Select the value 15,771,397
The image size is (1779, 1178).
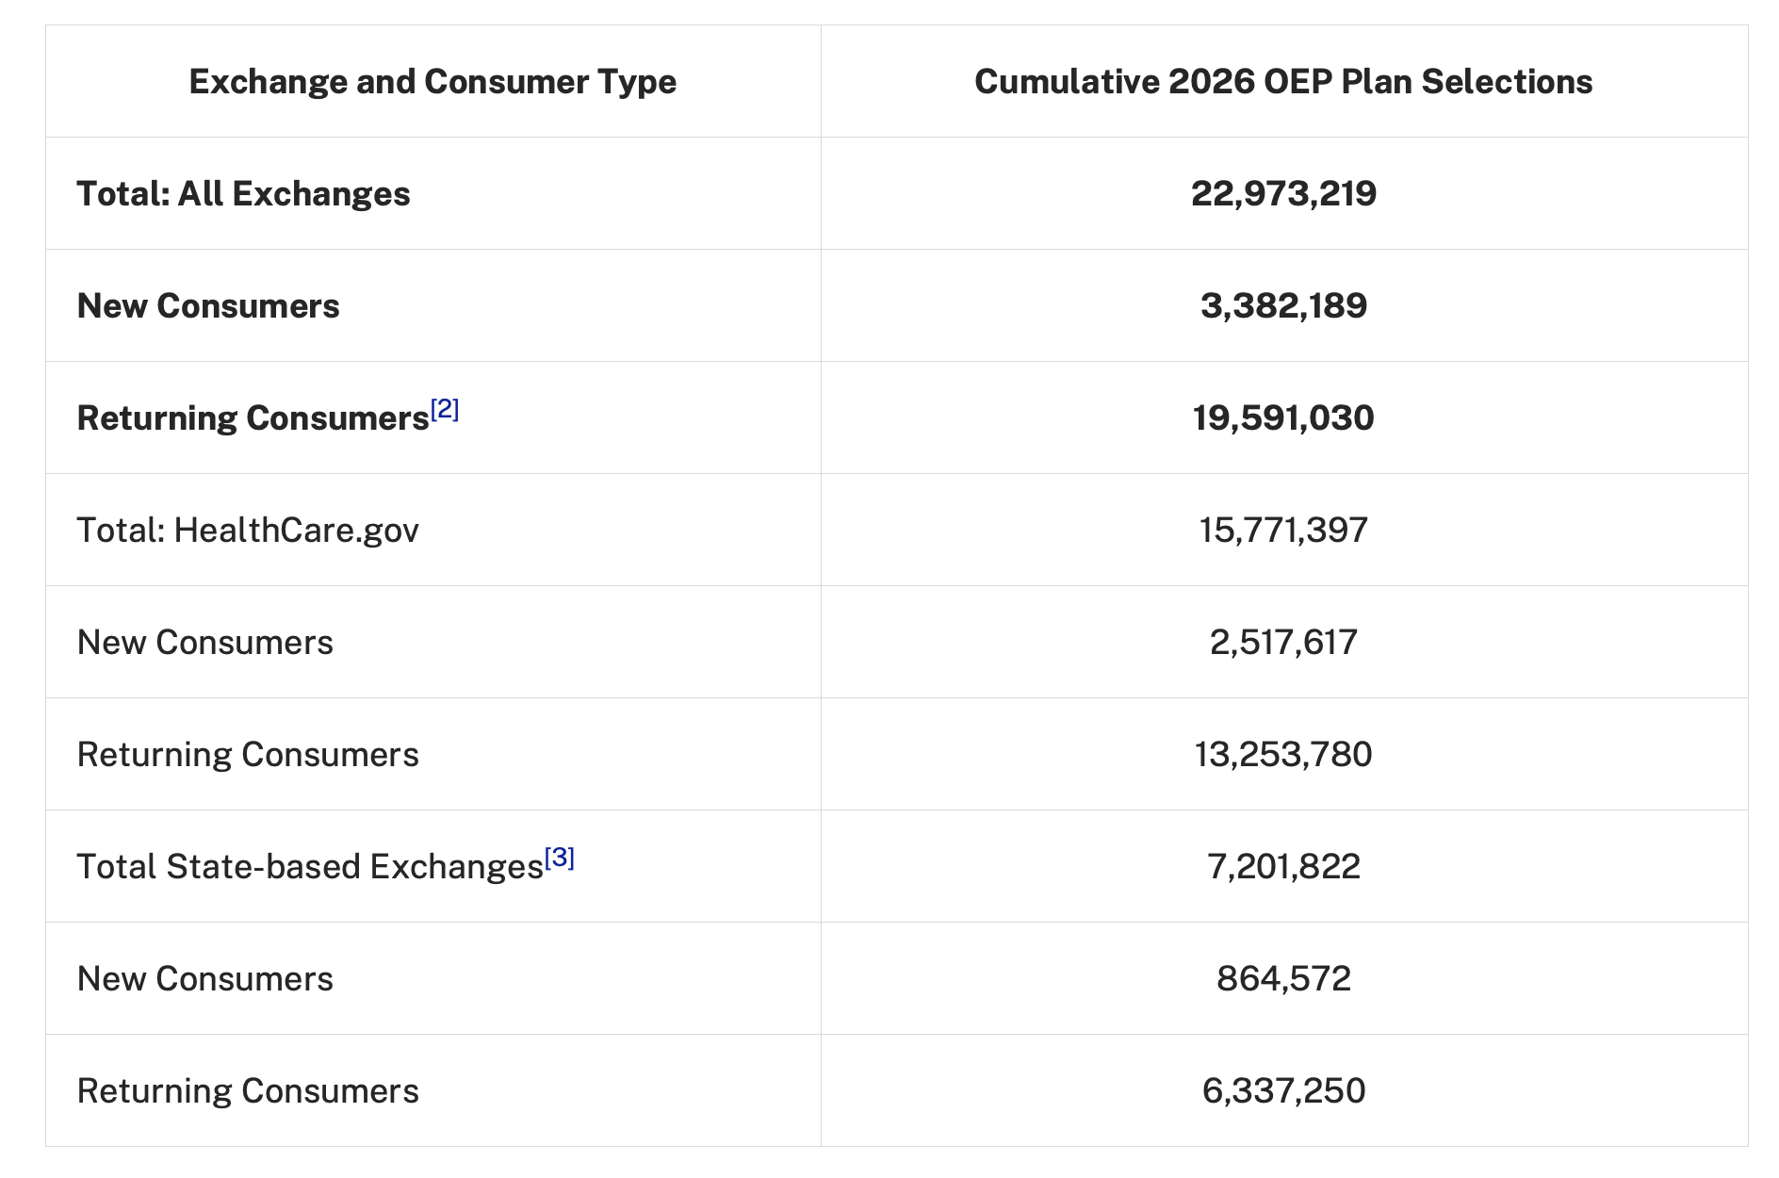coord(1283,531)
